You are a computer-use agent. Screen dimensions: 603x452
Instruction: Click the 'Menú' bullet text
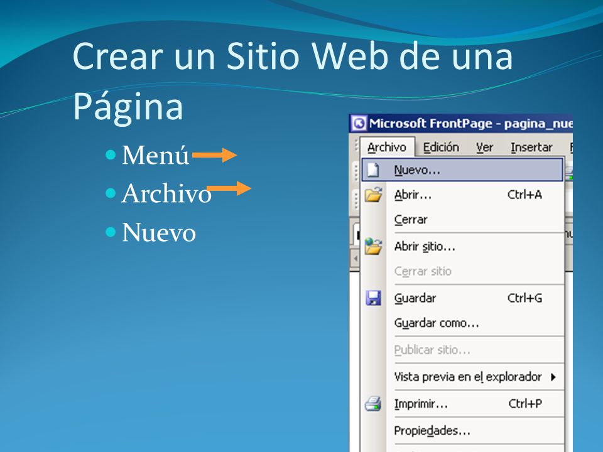click(x=155, y=154)
